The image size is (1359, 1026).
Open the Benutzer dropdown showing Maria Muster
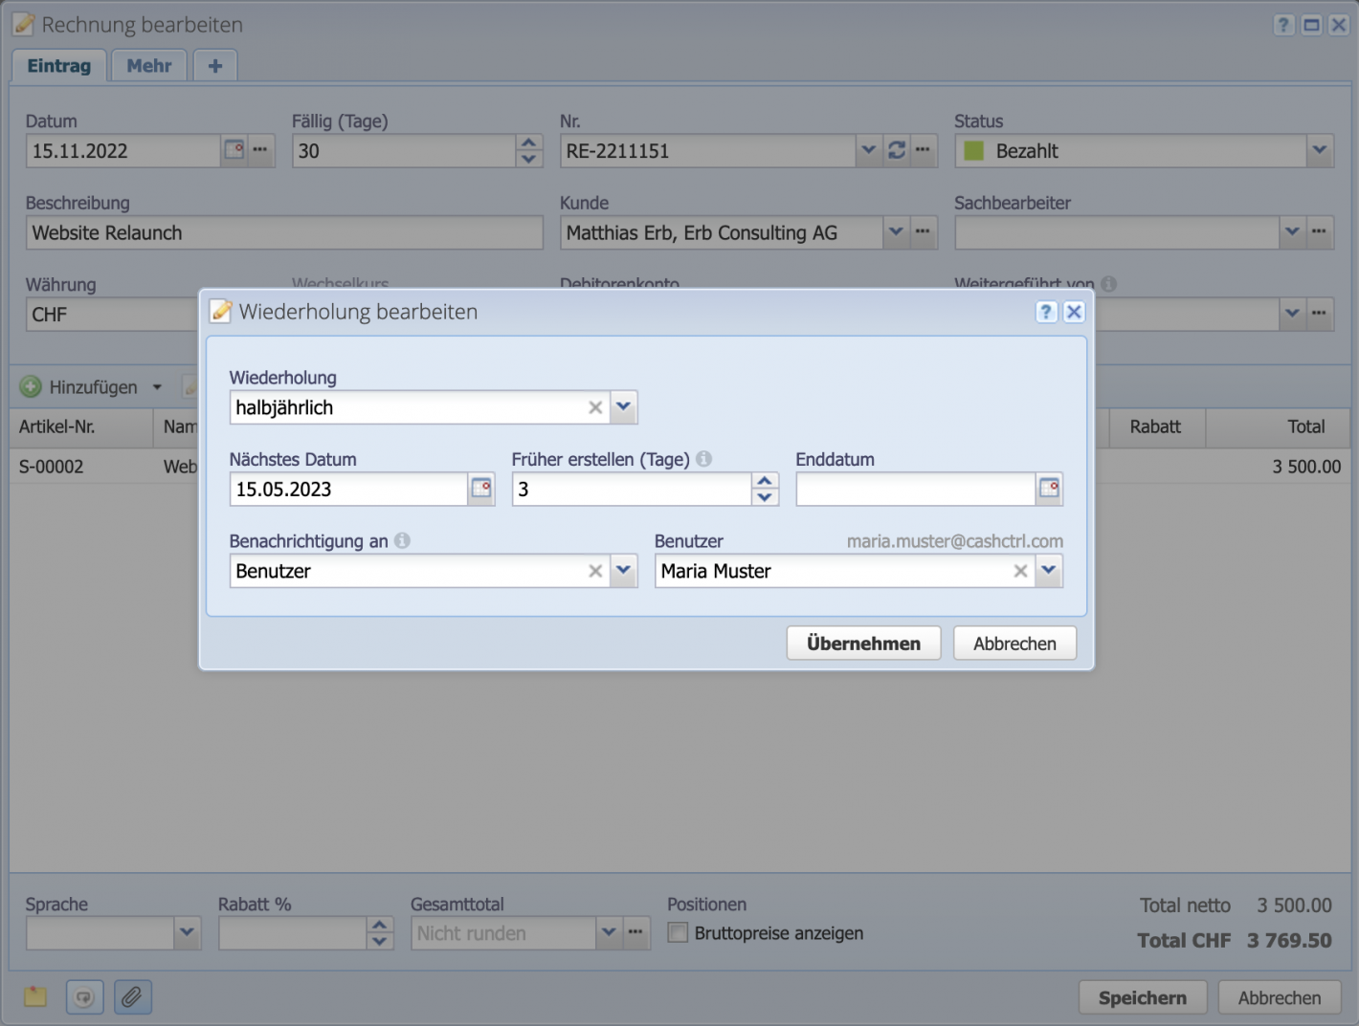(1048, 571)
